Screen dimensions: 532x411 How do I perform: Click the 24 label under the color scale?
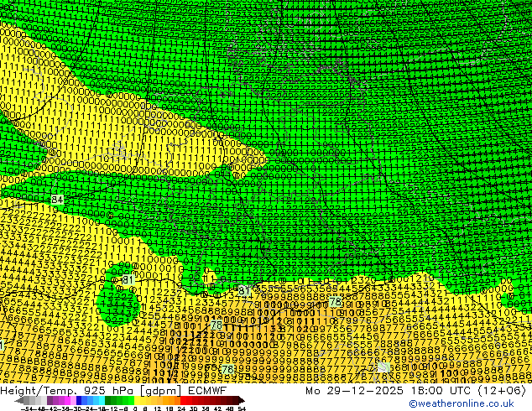click(181, 408)
